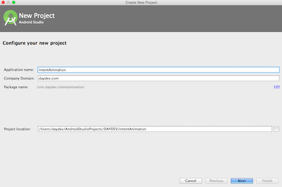Click the disabled Finish button
The image size is (282, 187).
[268, 181]
